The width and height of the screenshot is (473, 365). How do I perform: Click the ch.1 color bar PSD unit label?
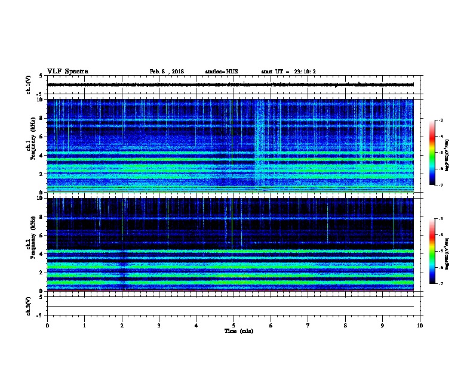coord(447,155)
